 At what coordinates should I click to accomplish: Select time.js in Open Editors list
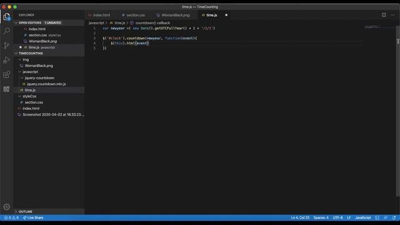(x=49, y=47)
